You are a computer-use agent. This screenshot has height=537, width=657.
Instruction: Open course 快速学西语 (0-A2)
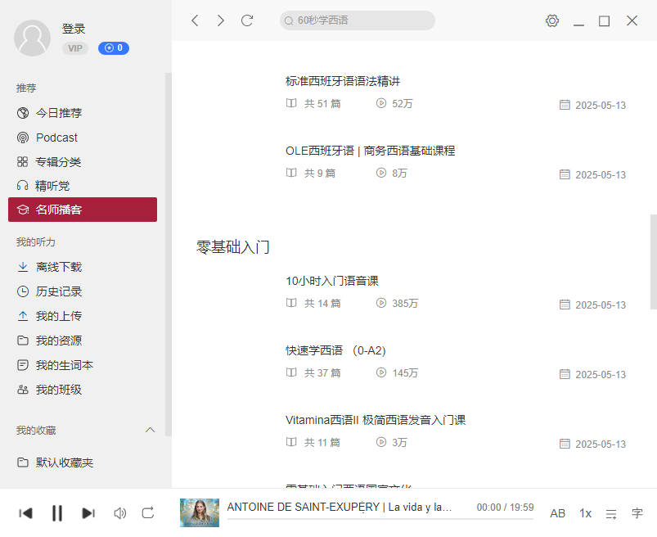pos(335,350)
